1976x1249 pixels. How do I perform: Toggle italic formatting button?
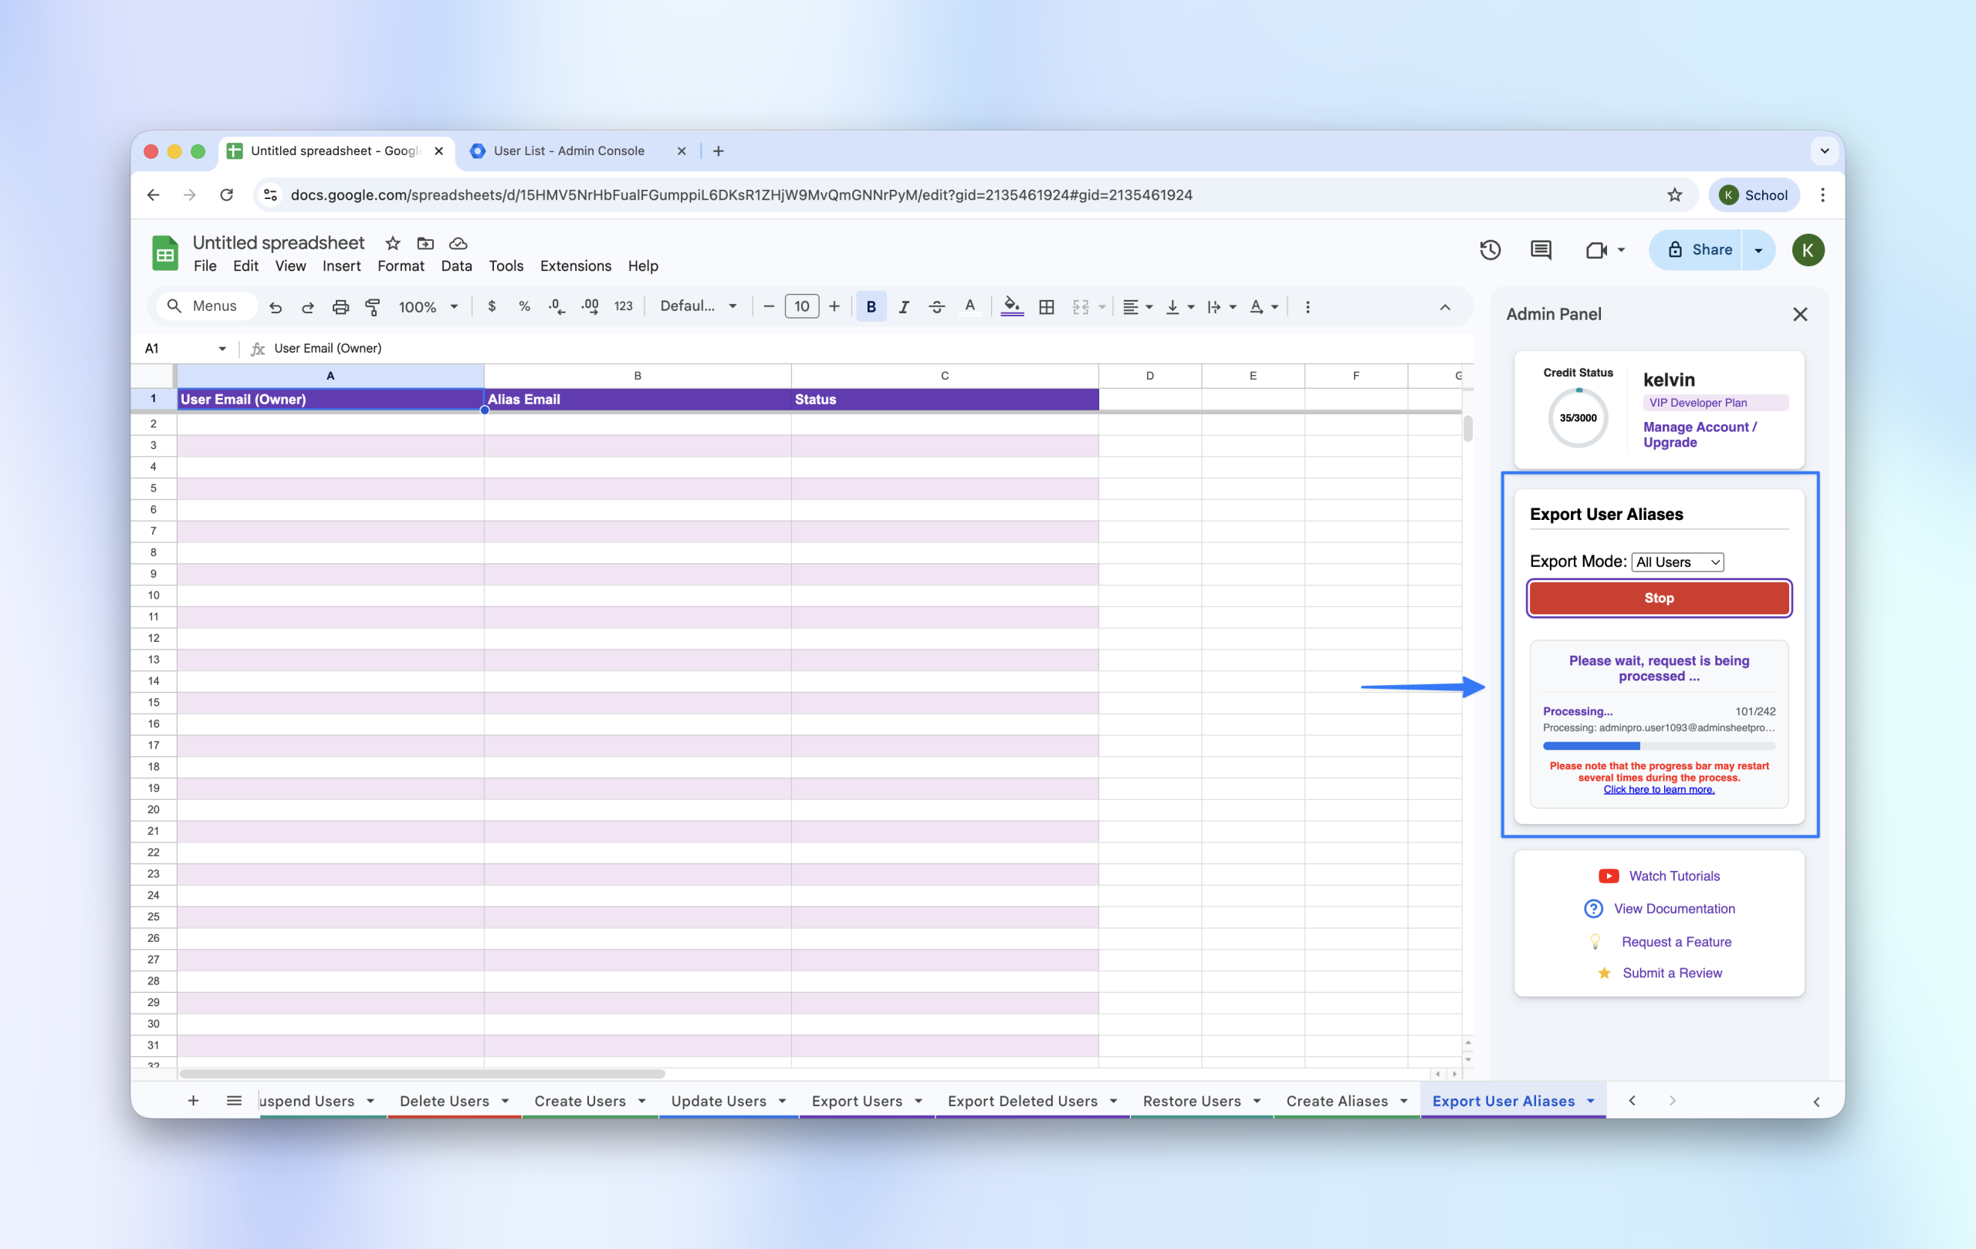tap(903, 307)
